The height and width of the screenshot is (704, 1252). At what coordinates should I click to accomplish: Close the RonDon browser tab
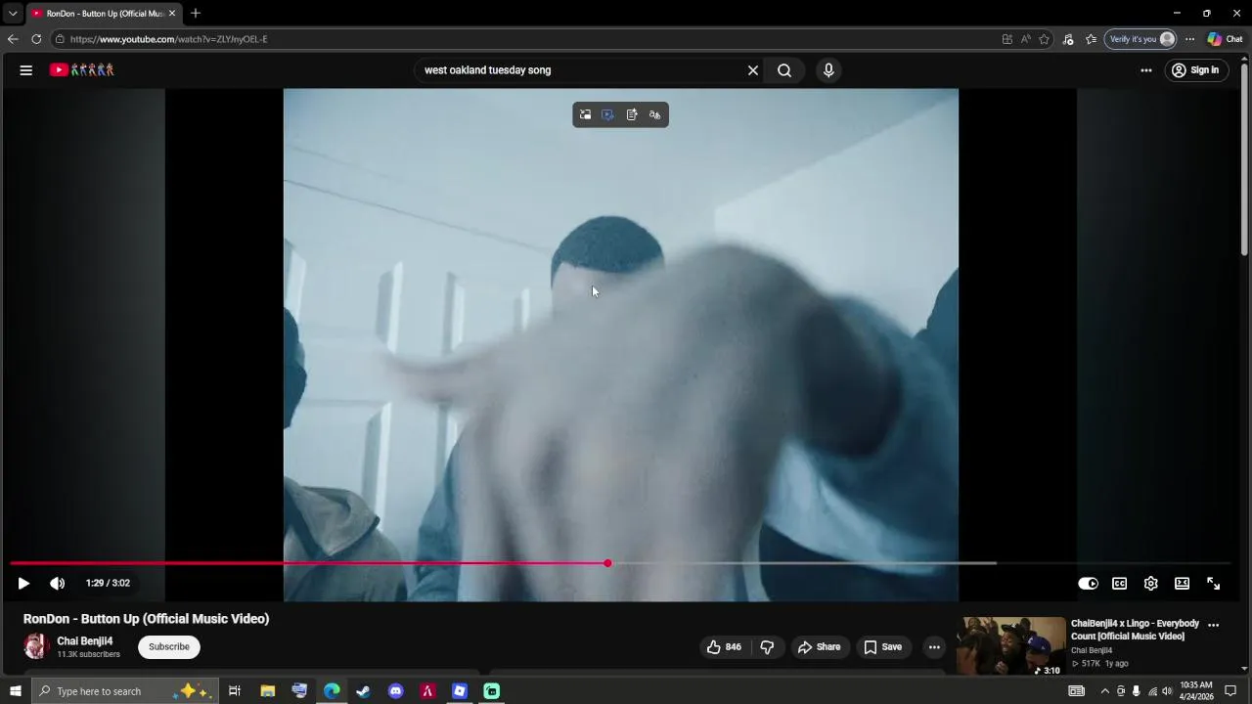point(172,14)
